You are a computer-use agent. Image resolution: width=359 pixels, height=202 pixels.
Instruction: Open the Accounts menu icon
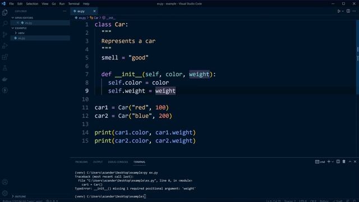click(x=5, y=182)
